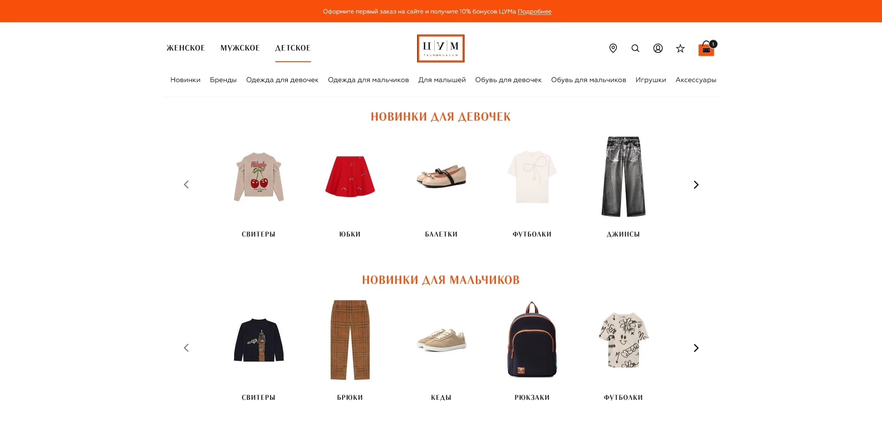Show next items in girls' carousel

pos(696,185)
